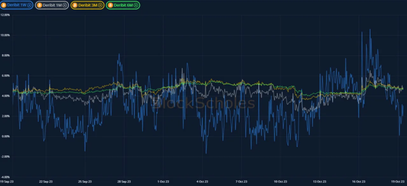Click the 12.00% y-axis label
The image size is (407, 186).
(x=5, y=15)
